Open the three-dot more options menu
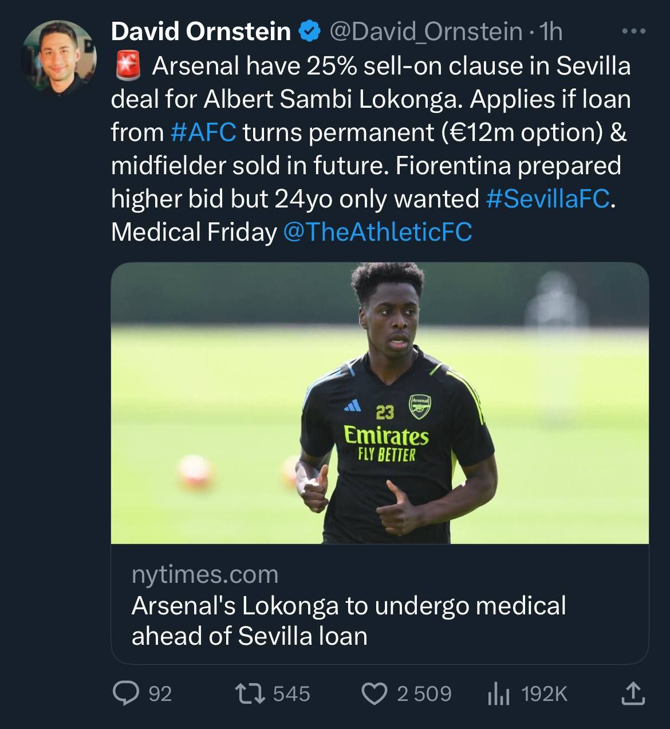The width and height of the screenshot is (670, 729). 633,32
